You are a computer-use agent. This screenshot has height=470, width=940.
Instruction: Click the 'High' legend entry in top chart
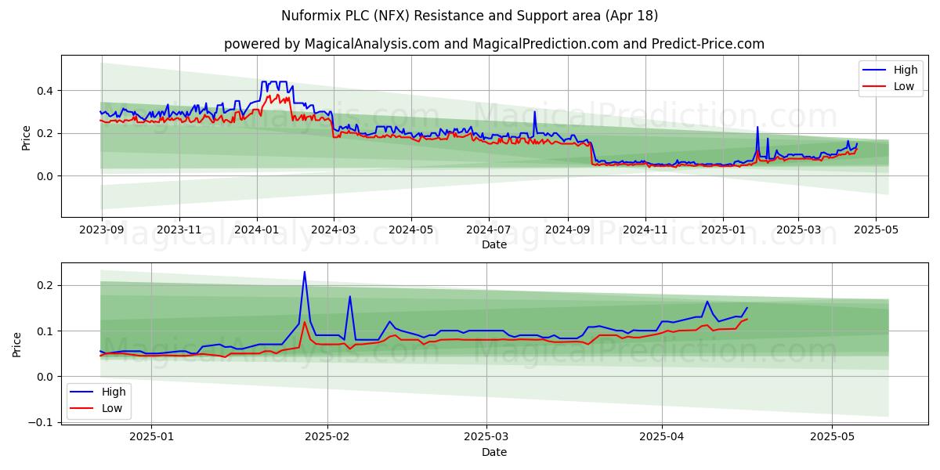(x=906, y=70)
